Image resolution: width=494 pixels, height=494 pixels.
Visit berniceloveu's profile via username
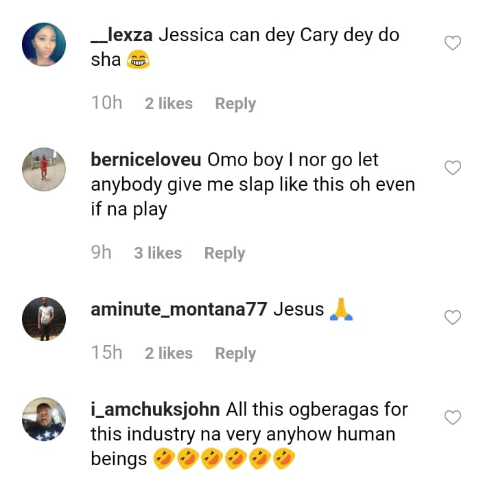click(145, 161)
